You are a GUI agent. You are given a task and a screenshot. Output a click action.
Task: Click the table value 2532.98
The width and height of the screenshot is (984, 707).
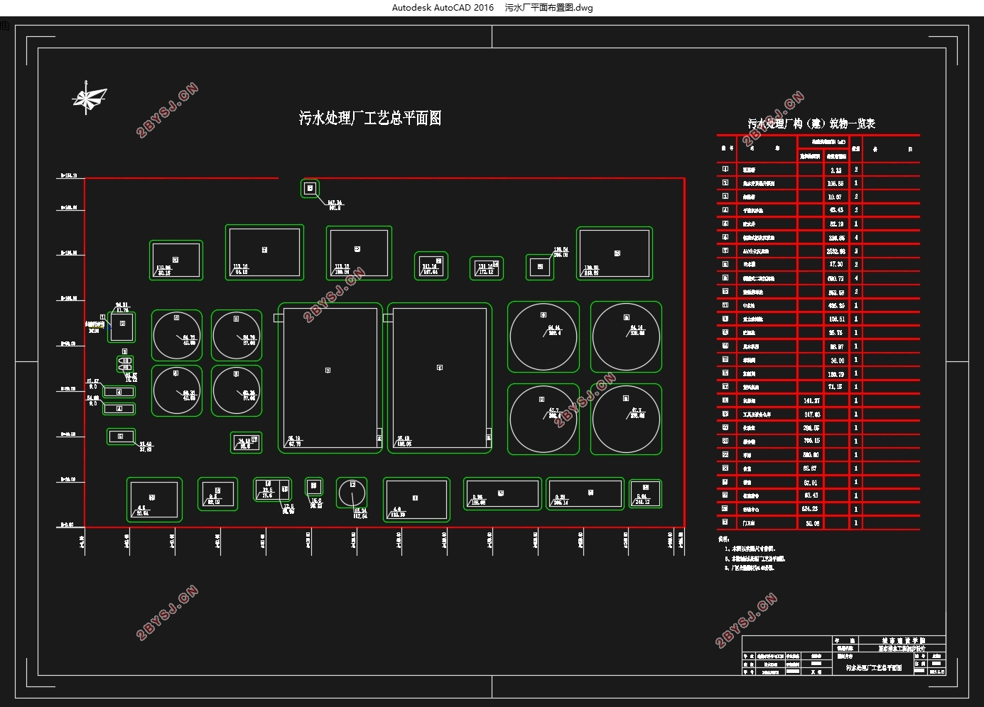(x=836, y=251)
